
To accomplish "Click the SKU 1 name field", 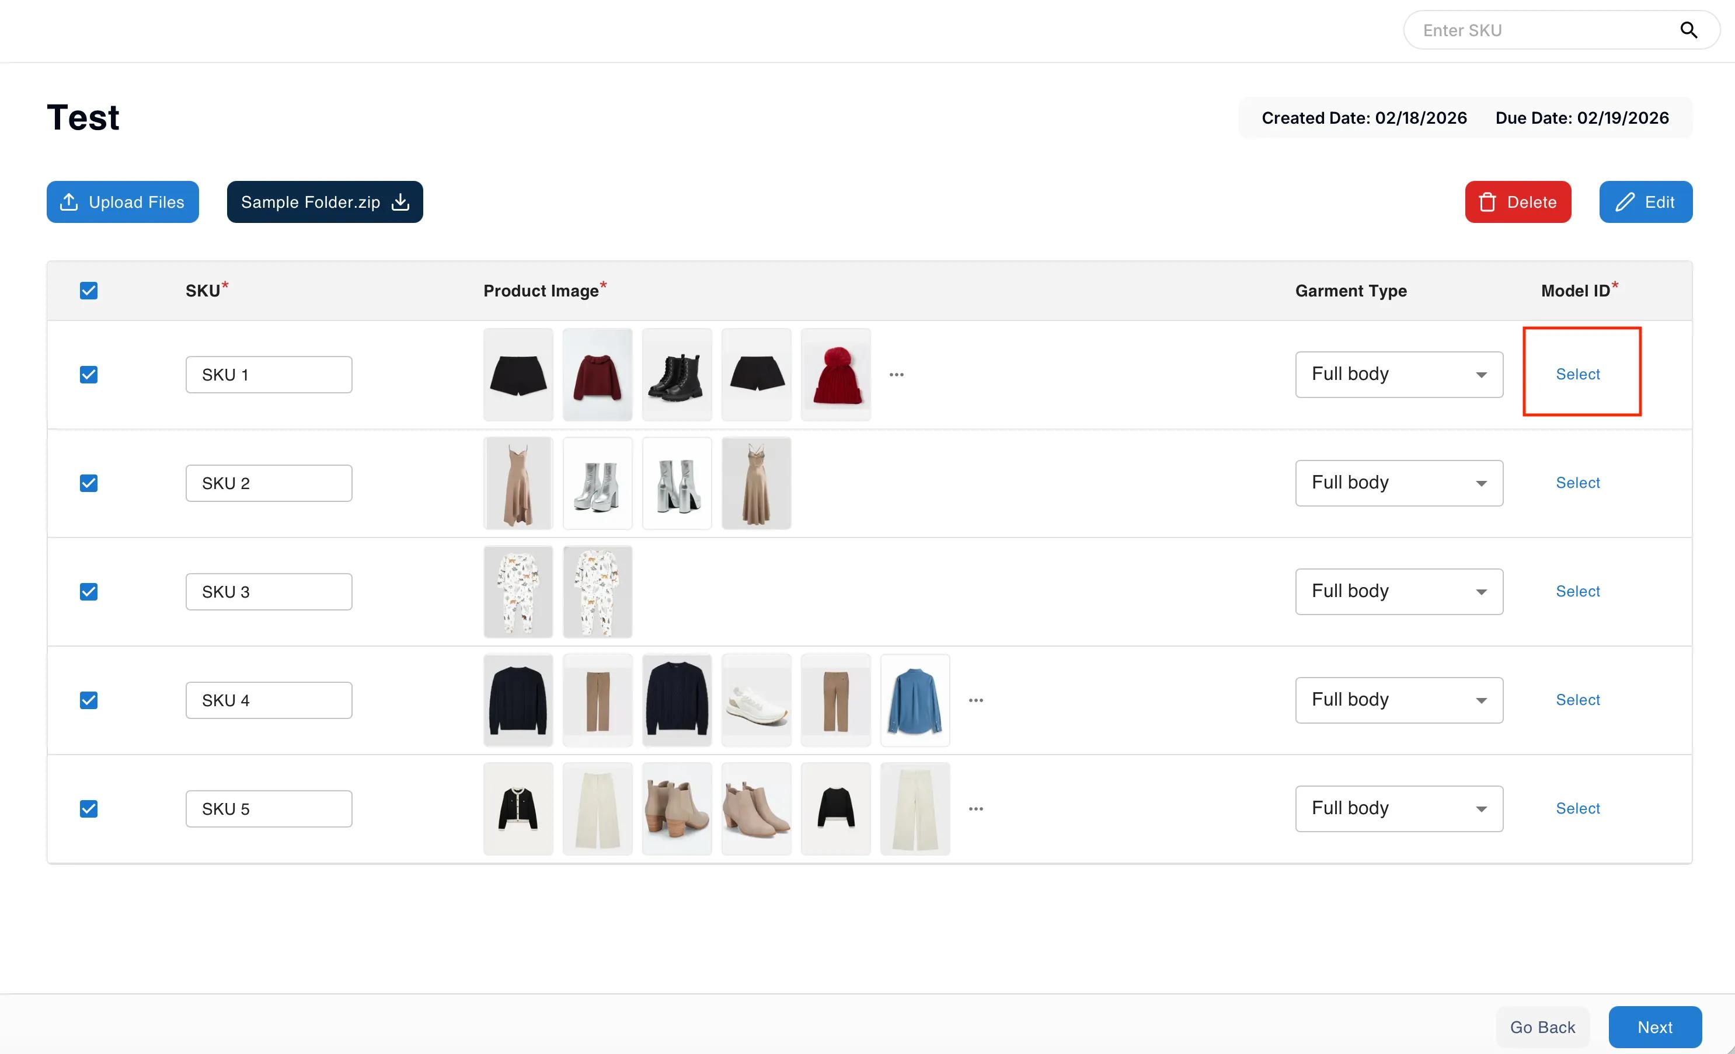I will click(x=269, y=375).
